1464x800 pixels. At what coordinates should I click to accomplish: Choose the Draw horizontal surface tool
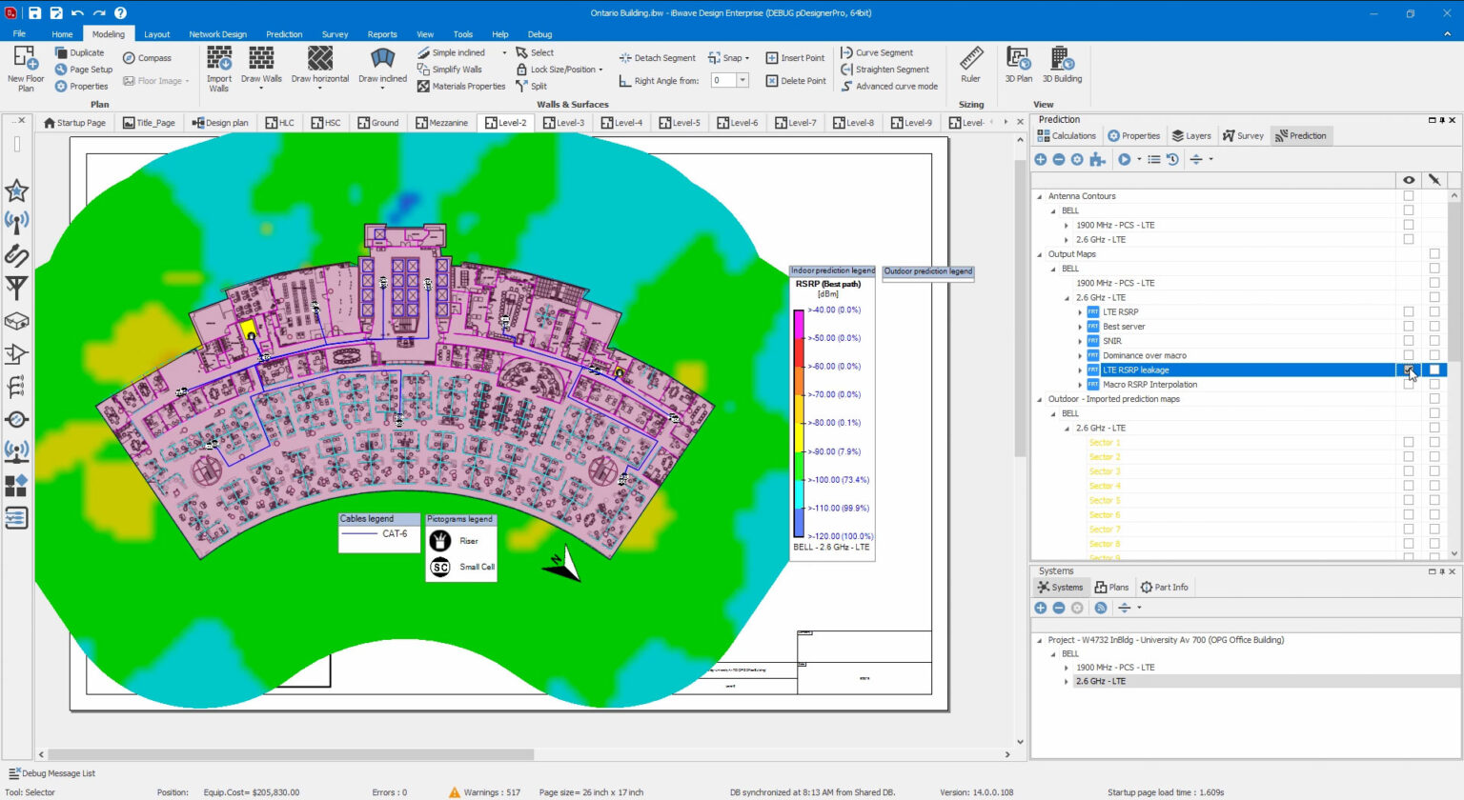[320, 59]
